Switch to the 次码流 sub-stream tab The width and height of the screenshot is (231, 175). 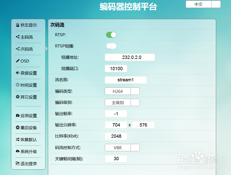(x=24, y=49)
